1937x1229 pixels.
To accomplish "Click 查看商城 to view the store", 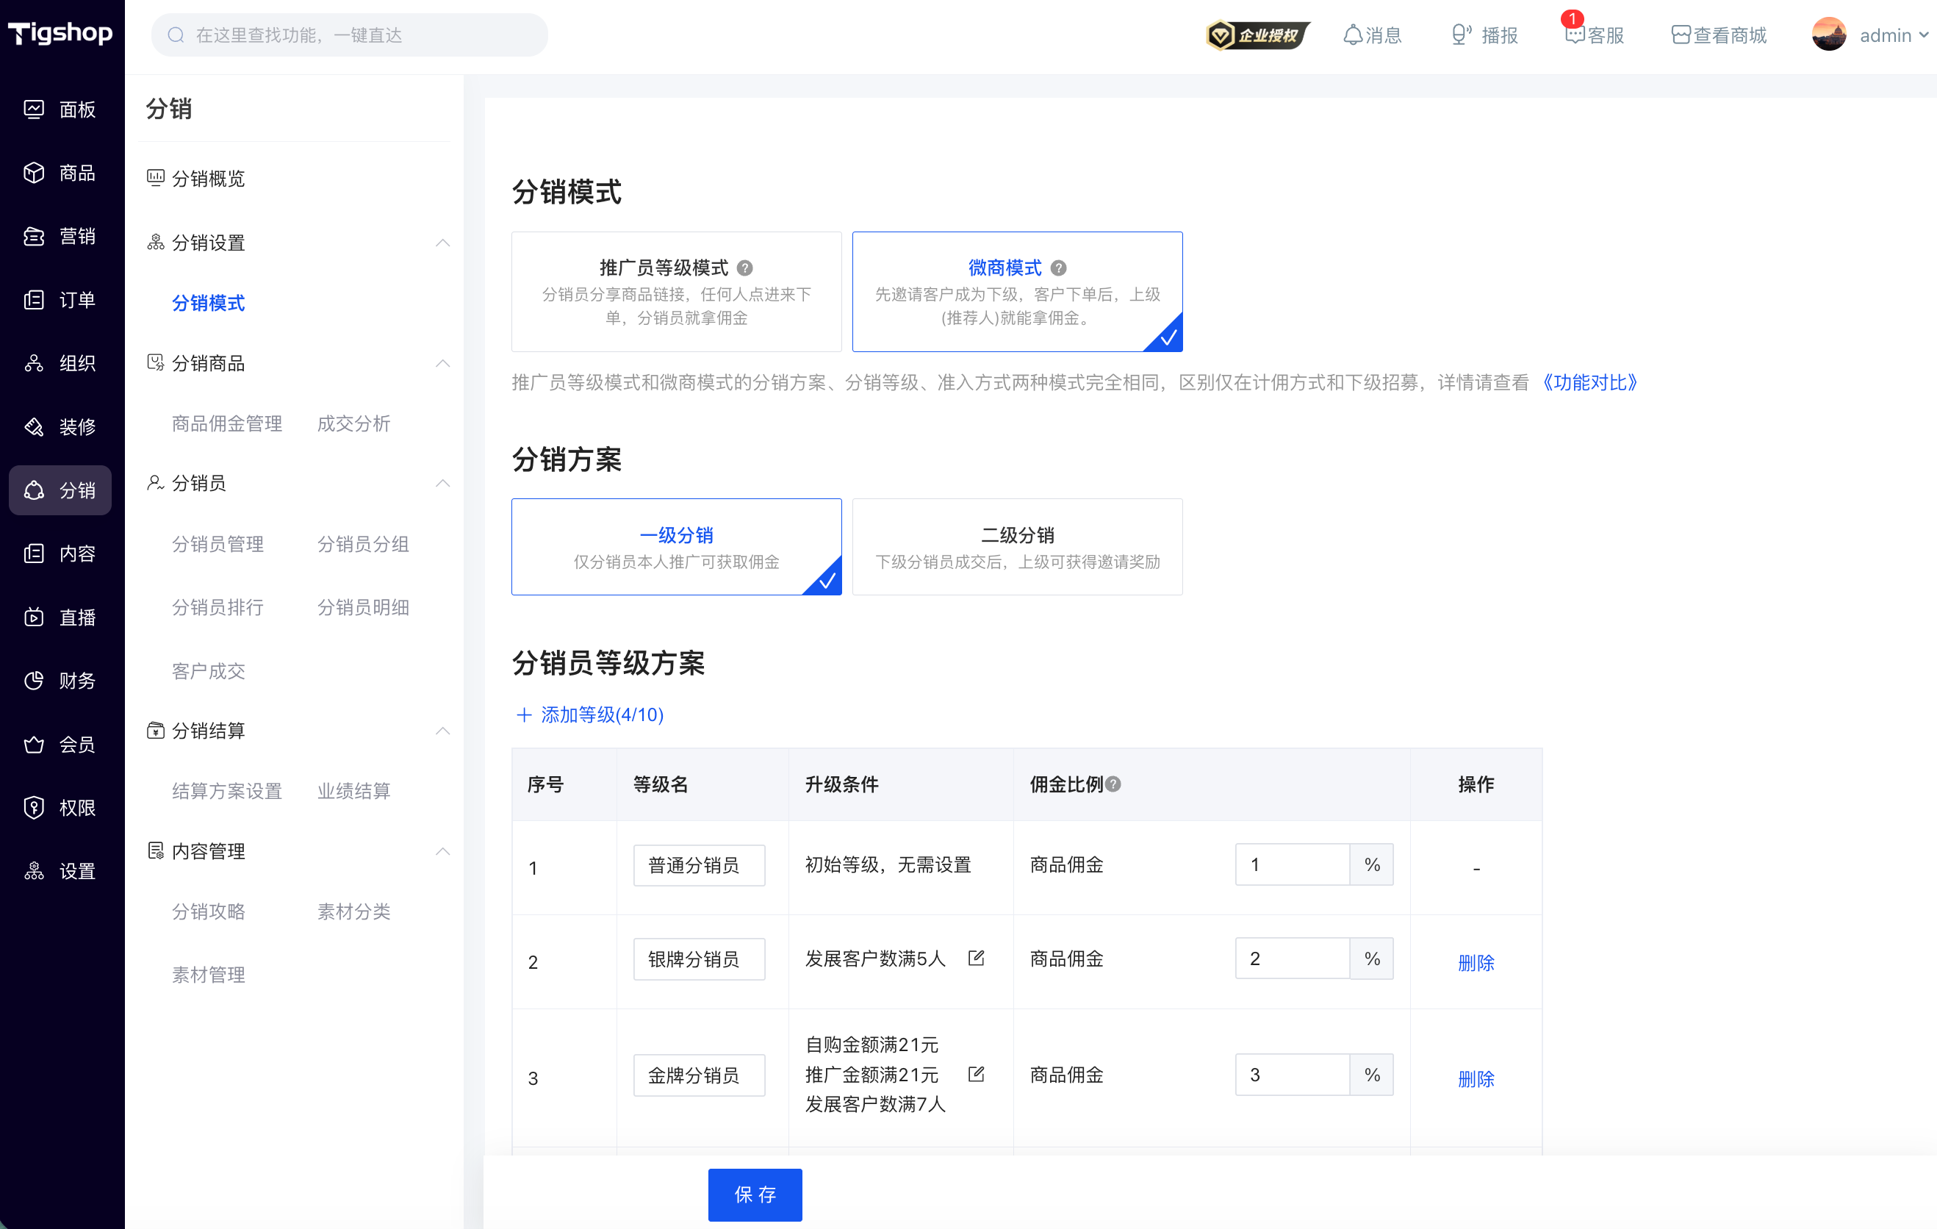I will [x=1719, y=35].
